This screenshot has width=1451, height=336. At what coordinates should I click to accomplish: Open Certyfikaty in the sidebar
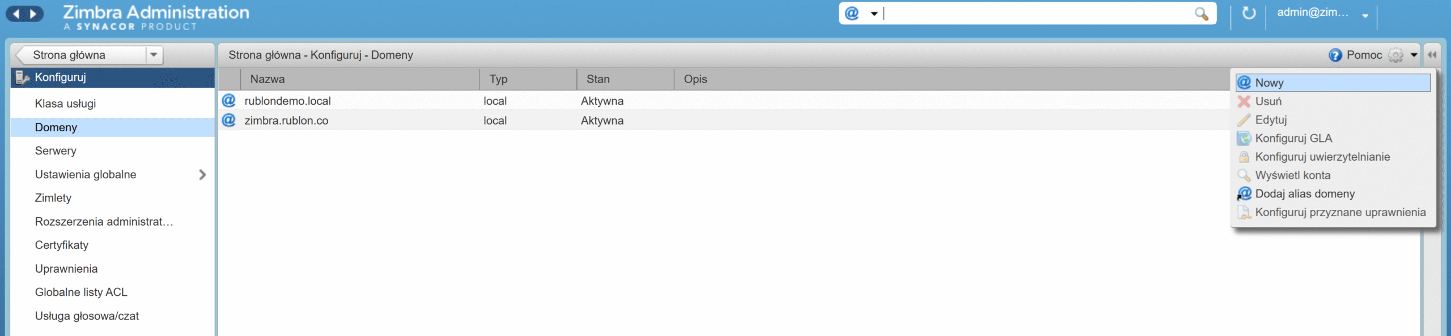coord(62,245)
